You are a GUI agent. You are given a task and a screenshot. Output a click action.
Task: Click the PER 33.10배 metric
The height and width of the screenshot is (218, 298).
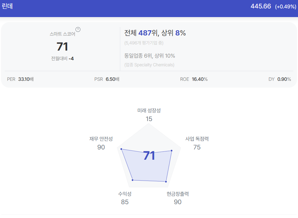click(20, 79)
